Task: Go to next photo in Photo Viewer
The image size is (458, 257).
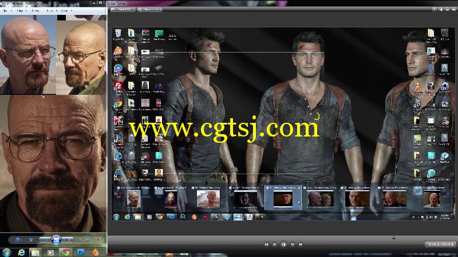Action: point(68,239)
